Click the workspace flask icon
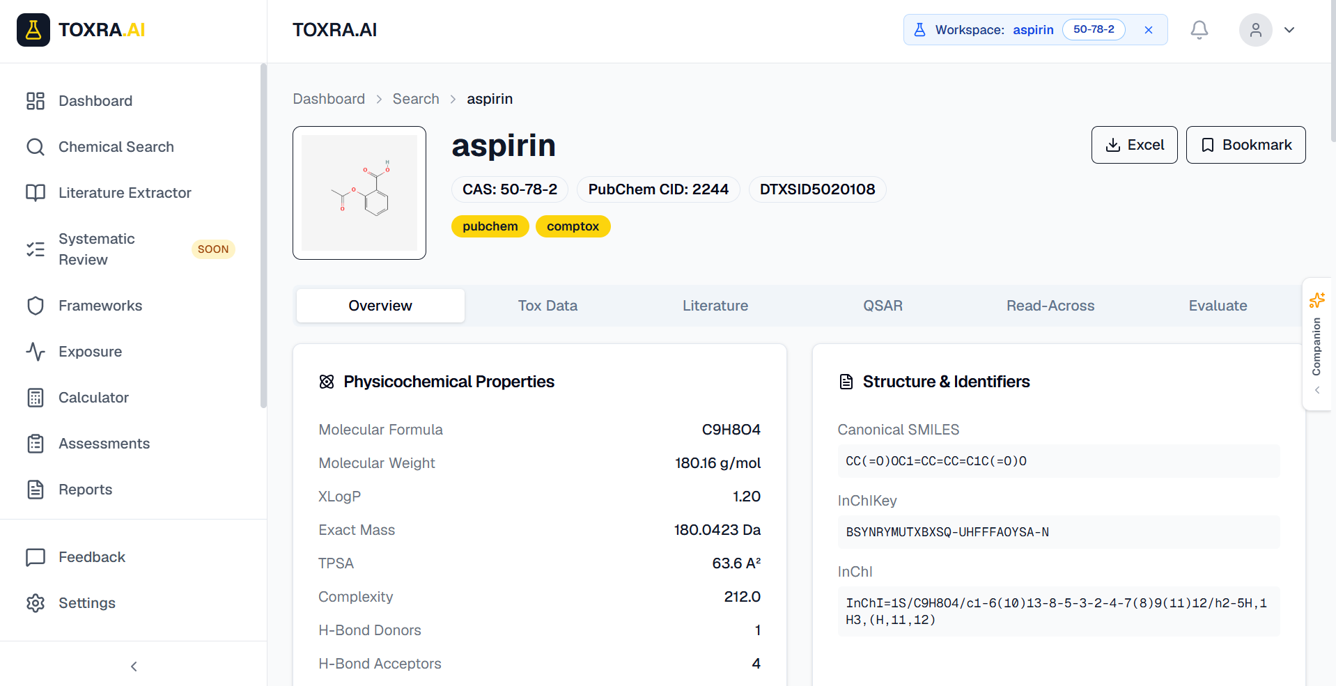The width and height of the screenshot is (1336, 686). pyautogui.click(x=920, y=30)
